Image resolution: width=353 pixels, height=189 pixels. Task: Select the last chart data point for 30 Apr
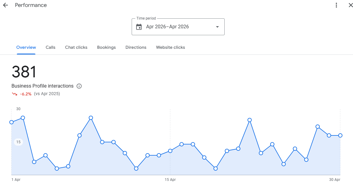coord(340,135)
